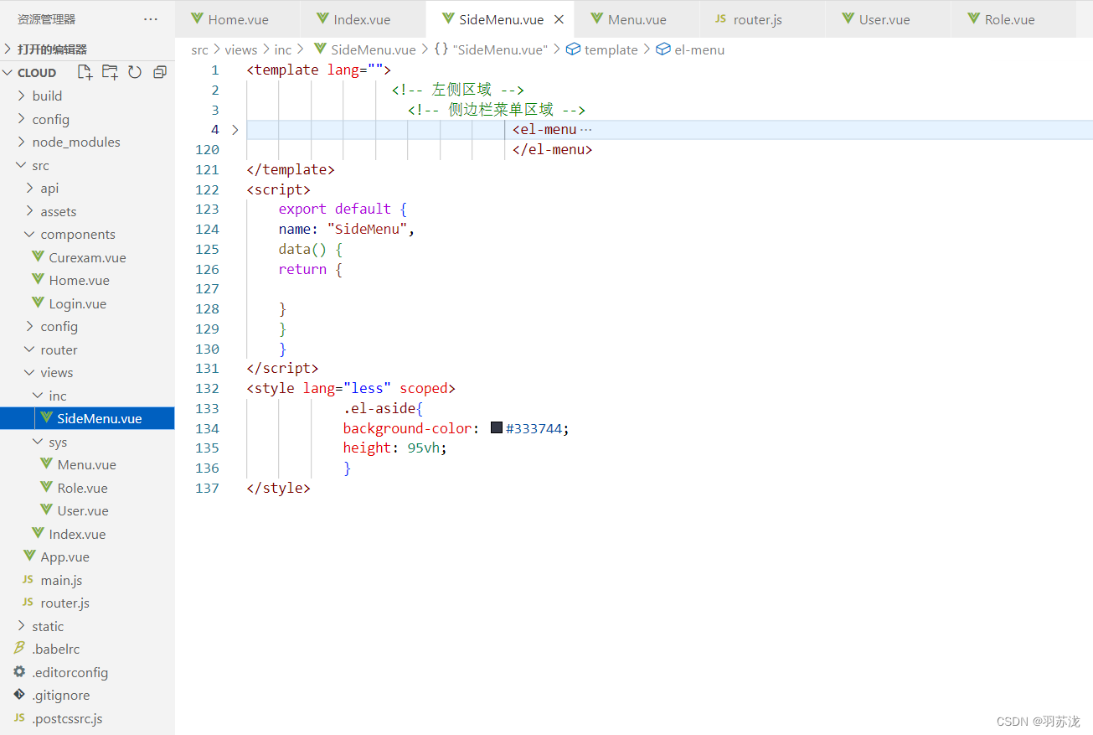
Task: Click the inc breadcrumb segment
Action: 283,49
